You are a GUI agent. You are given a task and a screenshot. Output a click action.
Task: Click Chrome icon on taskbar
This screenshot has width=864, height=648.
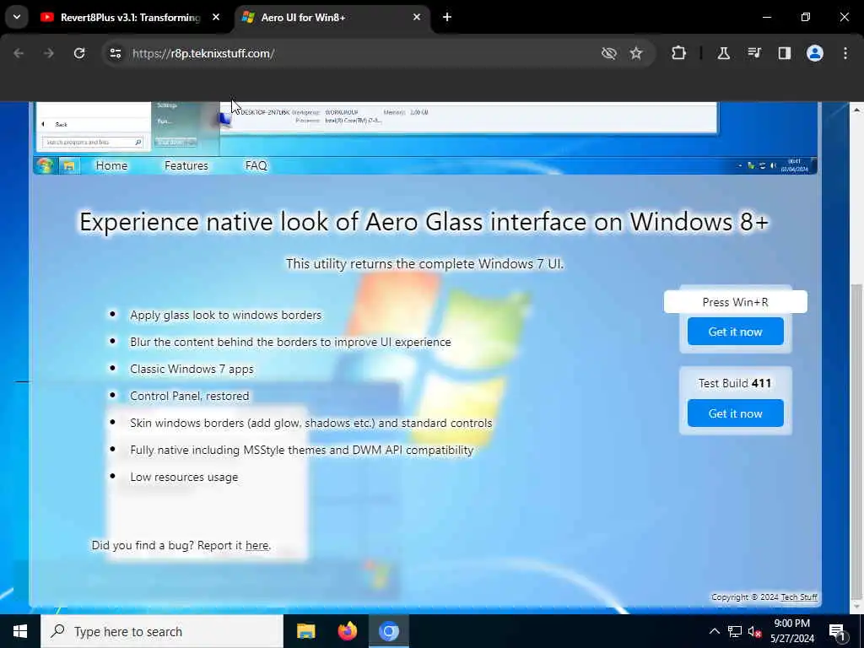388,631
